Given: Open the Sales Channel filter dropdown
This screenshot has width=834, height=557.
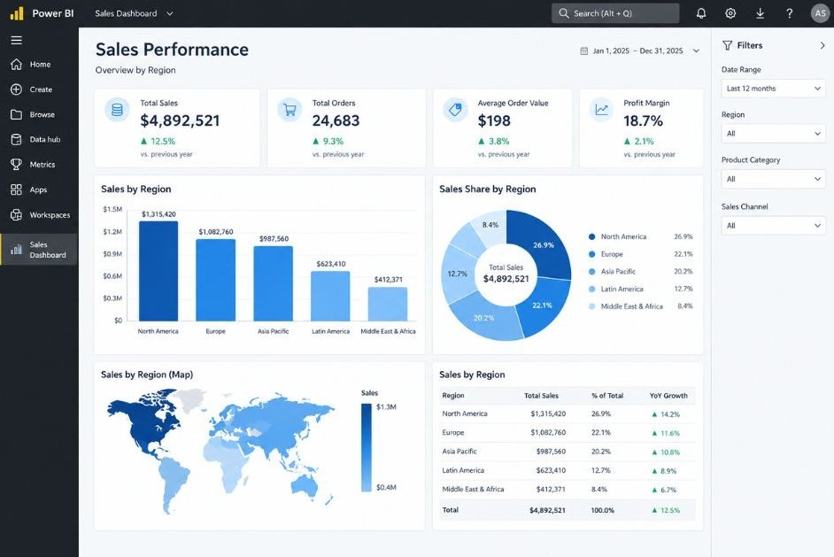Looking at the screenshot, I should [774, 226].
